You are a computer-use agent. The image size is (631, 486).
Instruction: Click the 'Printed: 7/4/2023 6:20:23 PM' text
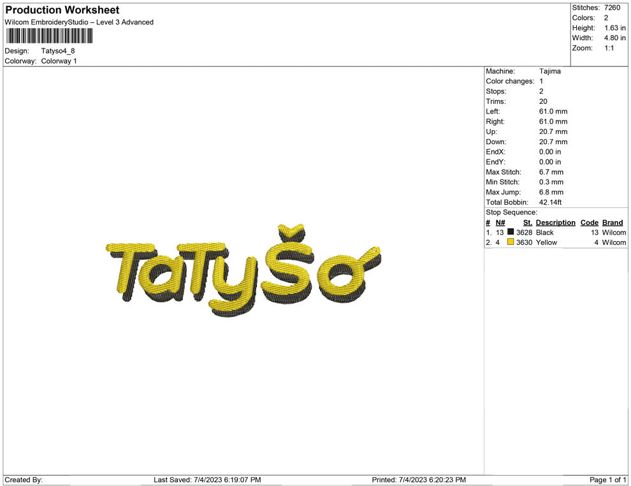click(x=419, y=480)
